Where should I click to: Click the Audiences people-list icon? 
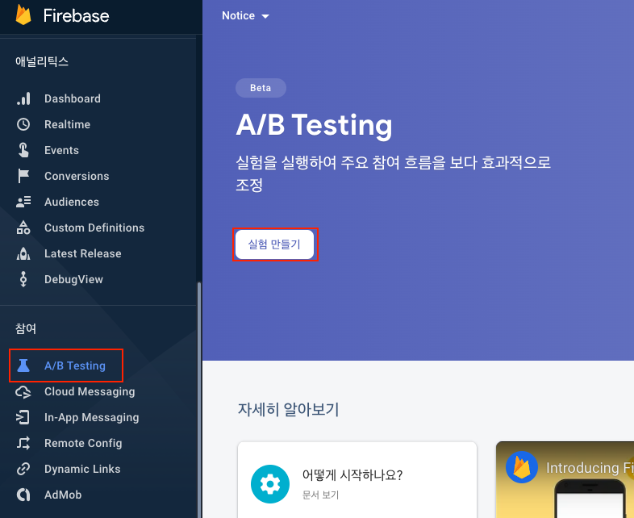point(23,202)
